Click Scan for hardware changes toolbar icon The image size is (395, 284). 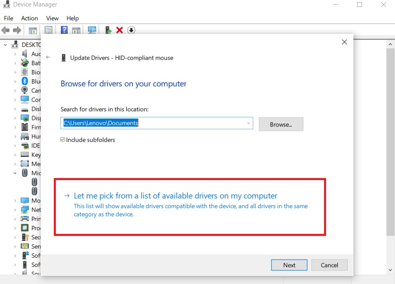(92, 30)
